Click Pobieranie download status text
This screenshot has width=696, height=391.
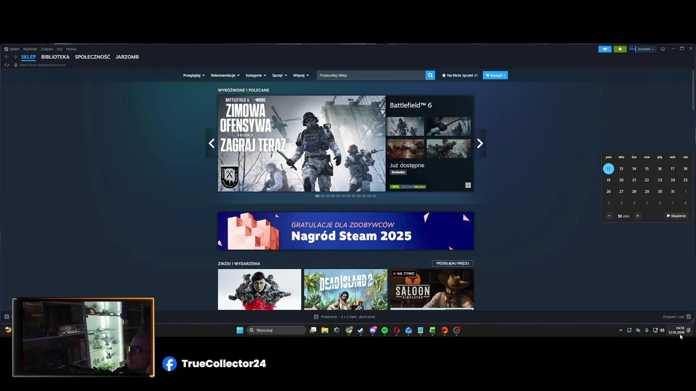[348, 317]
